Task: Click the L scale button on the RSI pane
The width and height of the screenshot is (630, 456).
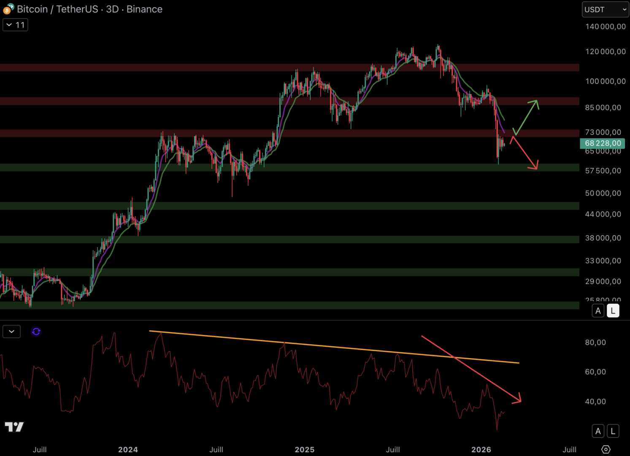Action: coord(613,431)
